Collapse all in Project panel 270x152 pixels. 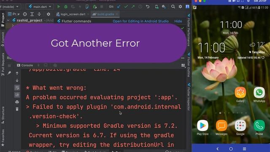[39, 14]
